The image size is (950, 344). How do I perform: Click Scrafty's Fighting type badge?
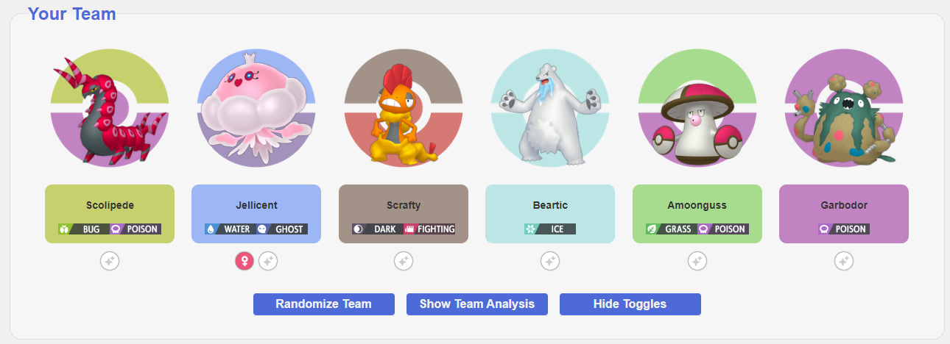coord(429,229)
